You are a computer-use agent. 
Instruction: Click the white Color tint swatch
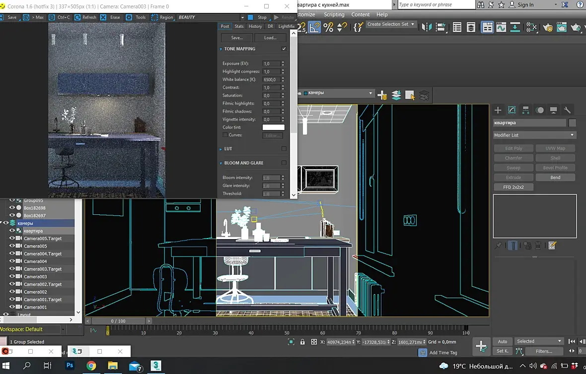[274, 127]
